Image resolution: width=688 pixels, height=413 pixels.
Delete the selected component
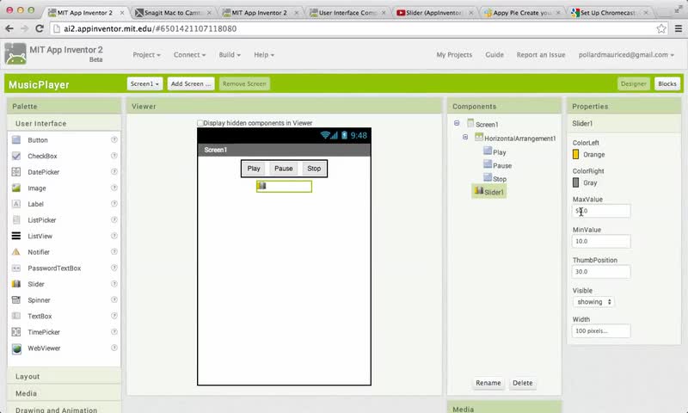tap(523, 383)
